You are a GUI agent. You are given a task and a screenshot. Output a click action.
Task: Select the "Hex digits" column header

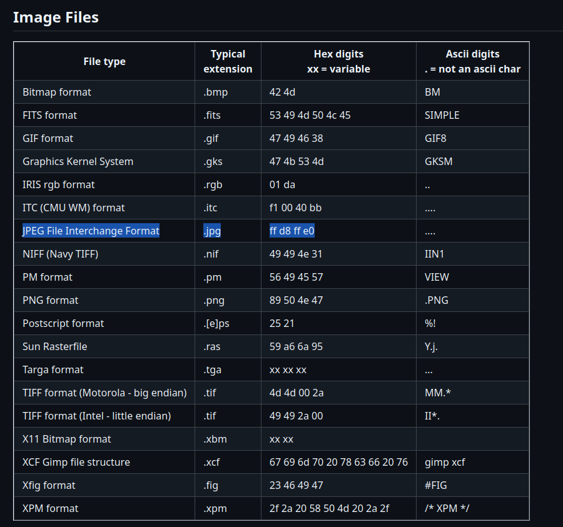click(x=338, y=61)
